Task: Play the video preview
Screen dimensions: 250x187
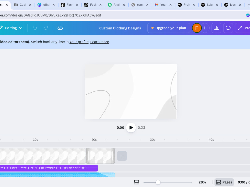Action: click(x=131, y=127)
